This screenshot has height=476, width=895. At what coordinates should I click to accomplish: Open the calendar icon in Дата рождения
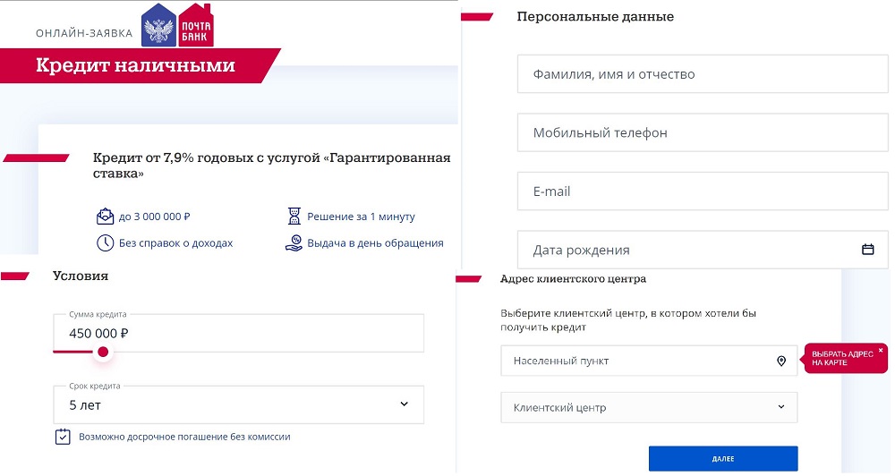(867, 250)
